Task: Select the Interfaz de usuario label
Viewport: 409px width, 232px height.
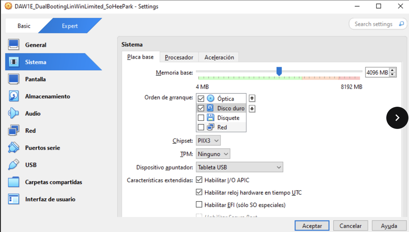Action: (50, 199)
